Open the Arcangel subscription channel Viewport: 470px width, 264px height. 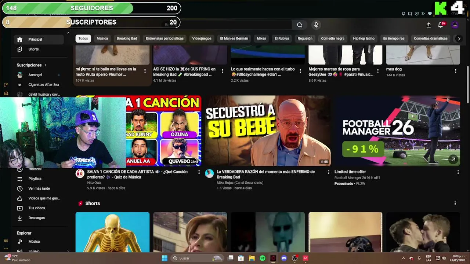pyautogui.click(x=35, y=75)
